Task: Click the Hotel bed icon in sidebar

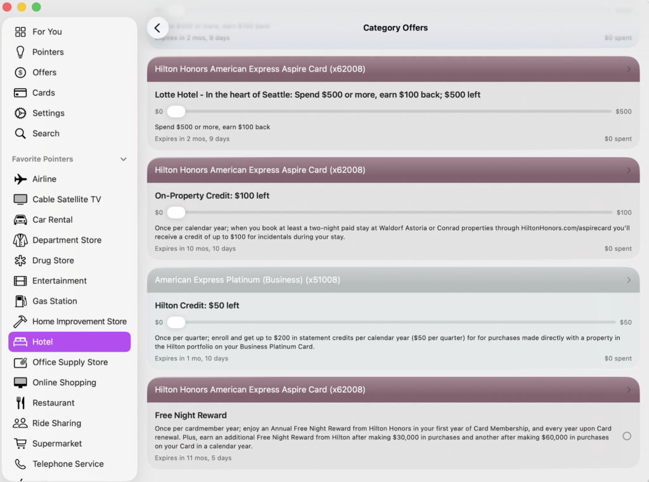Action: point(20,341)
